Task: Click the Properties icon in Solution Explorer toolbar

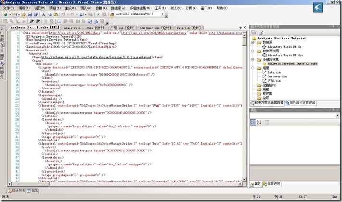Action: point(254,32)
